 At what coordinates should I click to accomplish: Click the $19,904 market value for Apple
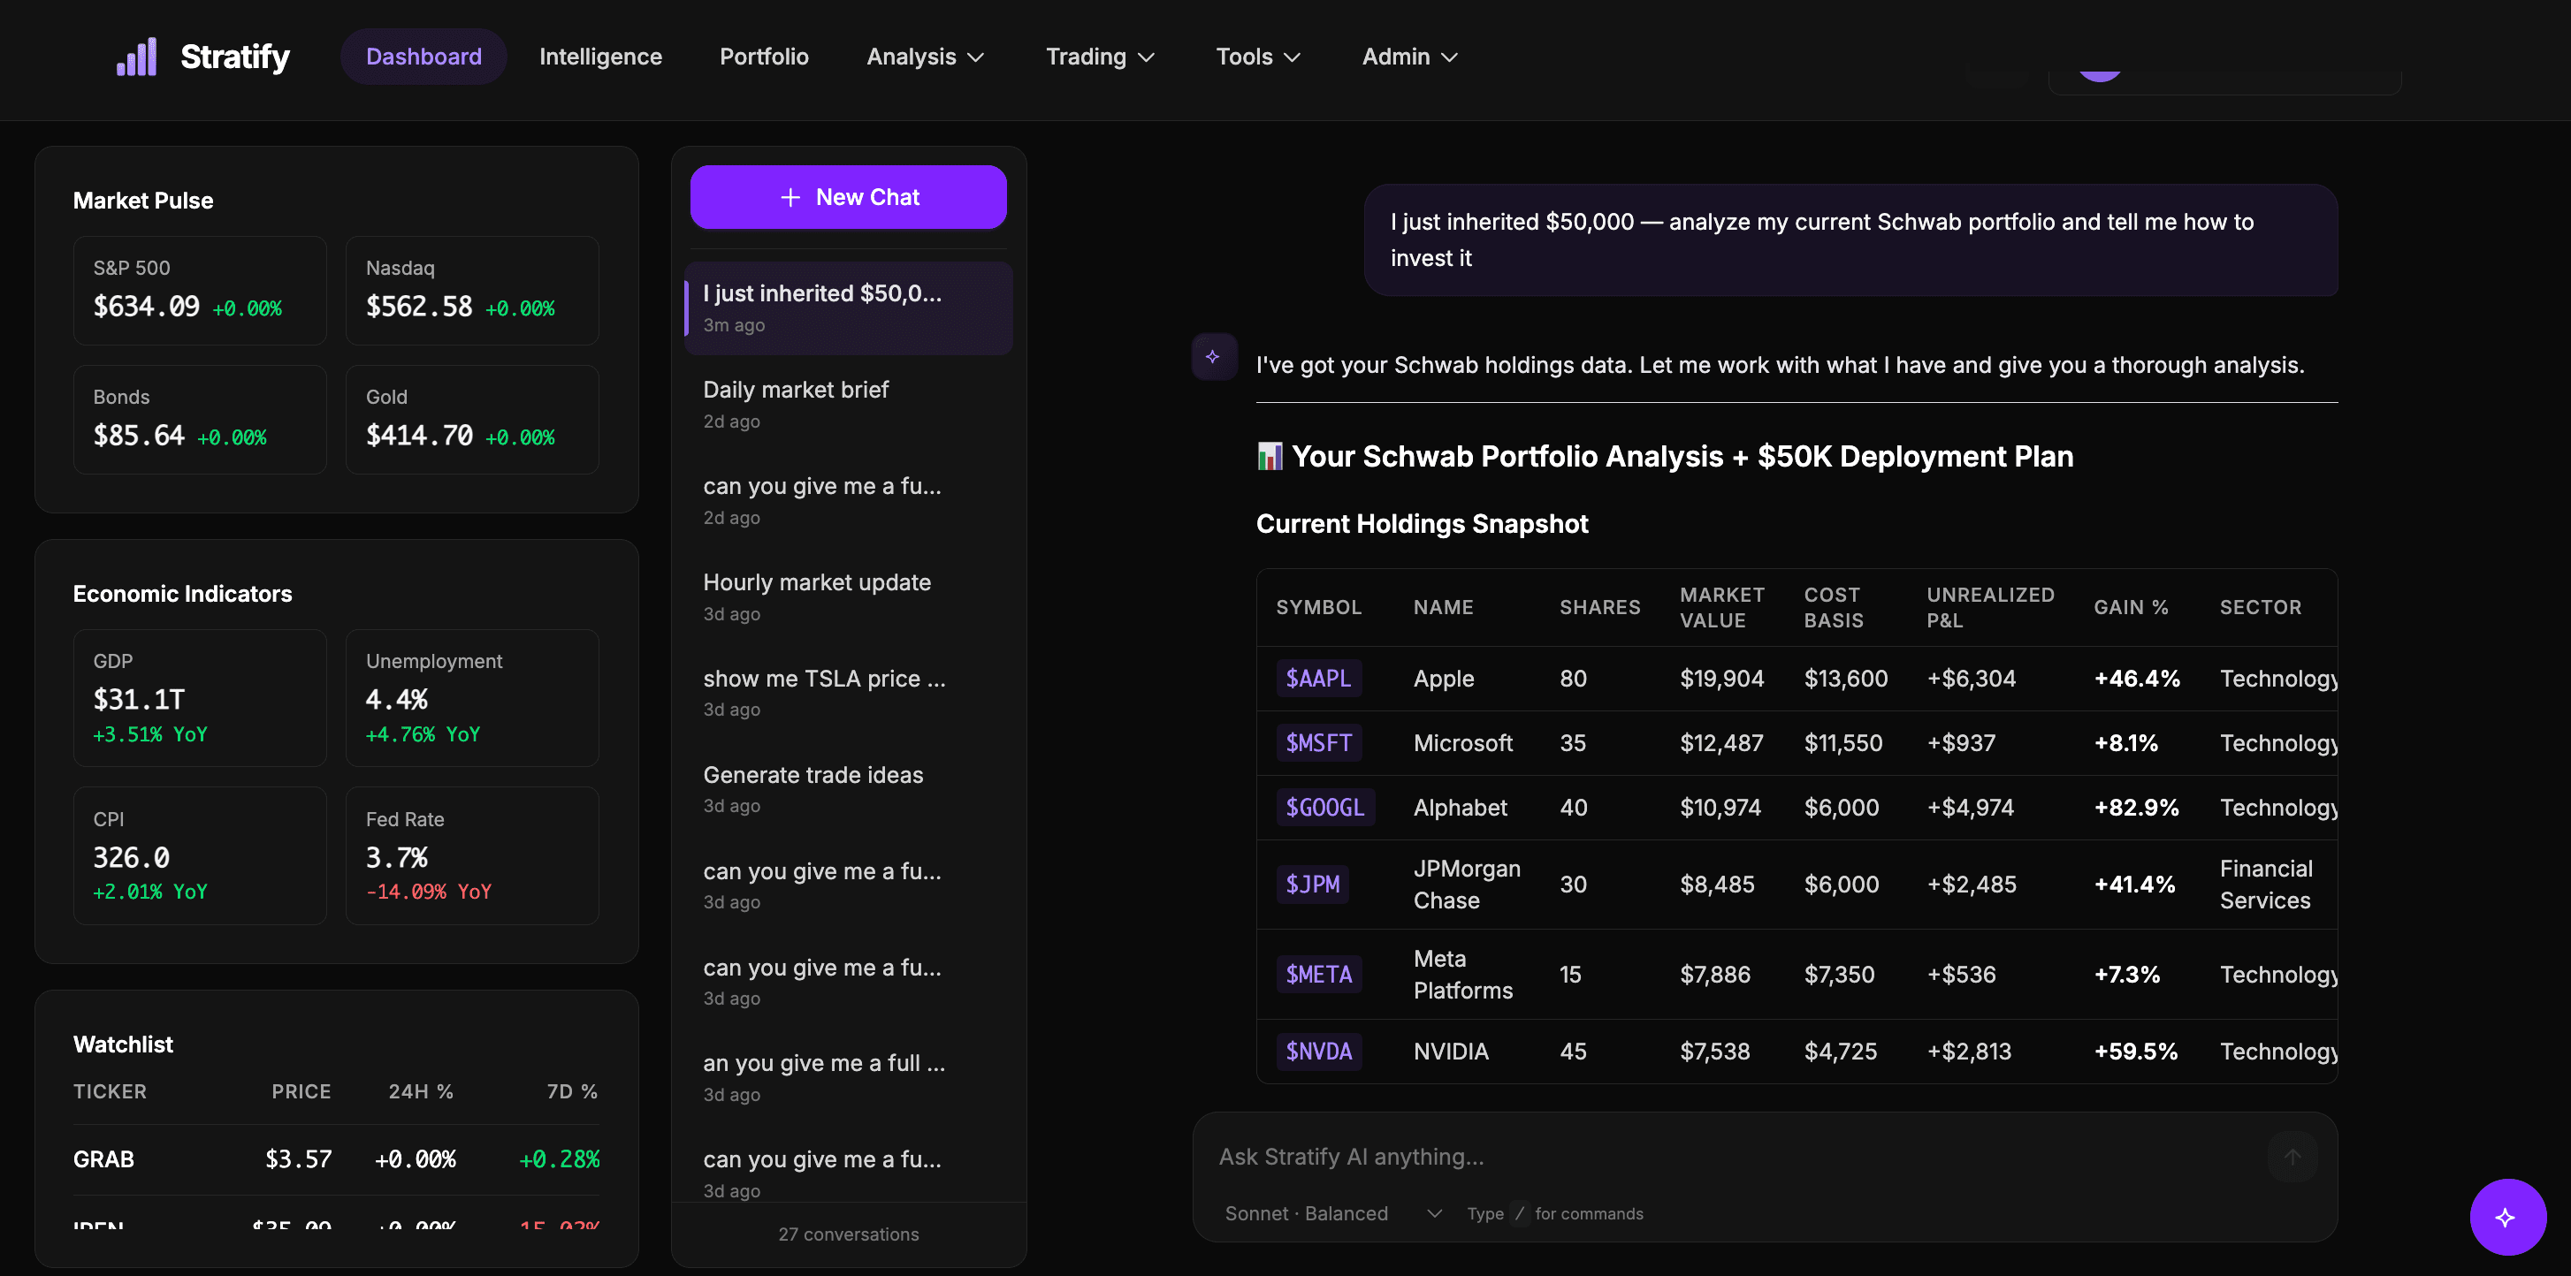[x=1721, y=679]
